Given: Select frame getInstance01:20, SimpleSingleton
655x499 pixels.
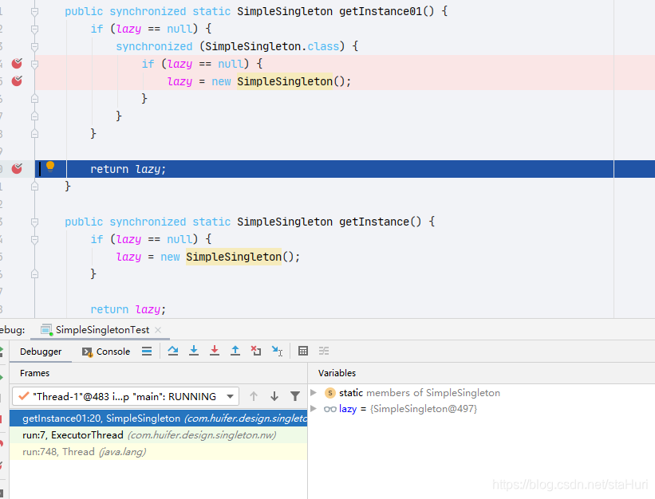Looking at the screenshot, I should coord(158,418).
